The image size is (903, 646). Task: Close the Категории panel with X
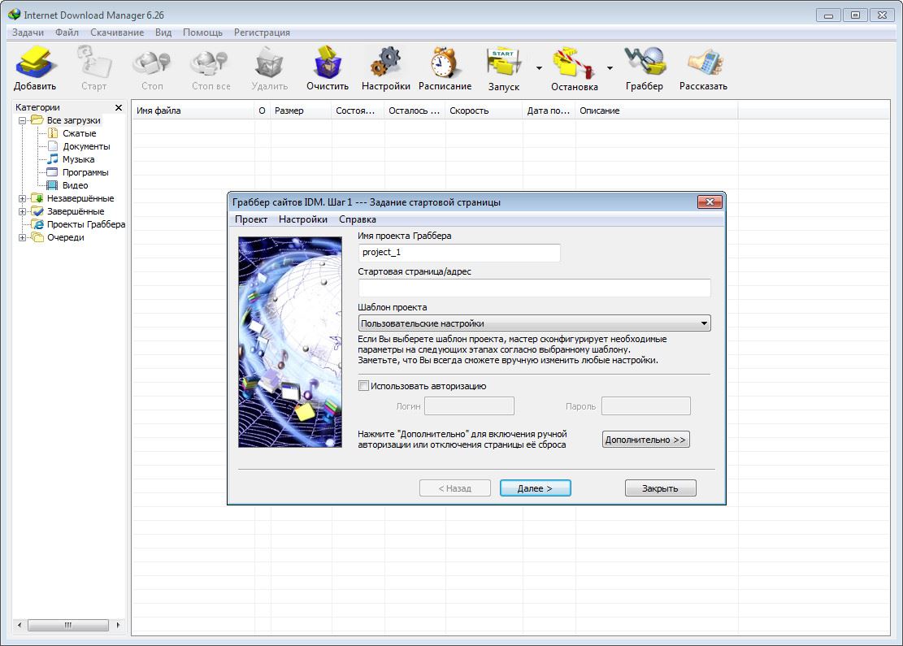coord(119,107)
